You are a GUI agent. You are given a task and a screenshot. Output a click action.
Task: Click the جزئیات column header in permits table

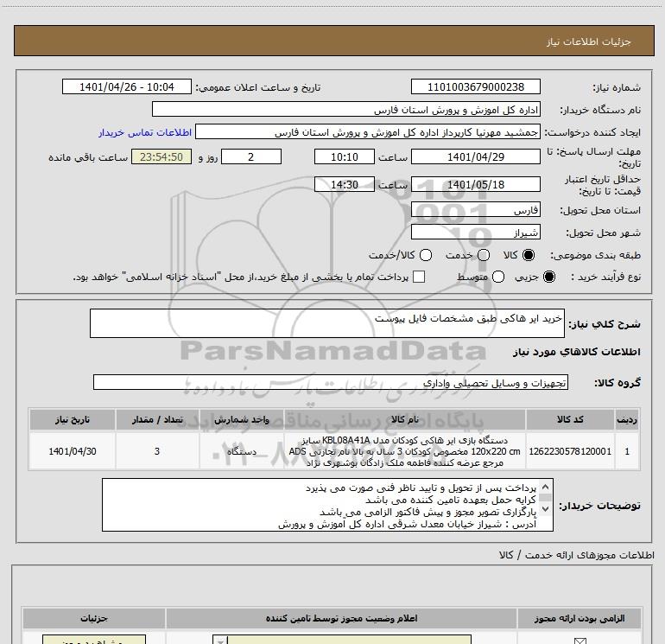coord(94,619)
